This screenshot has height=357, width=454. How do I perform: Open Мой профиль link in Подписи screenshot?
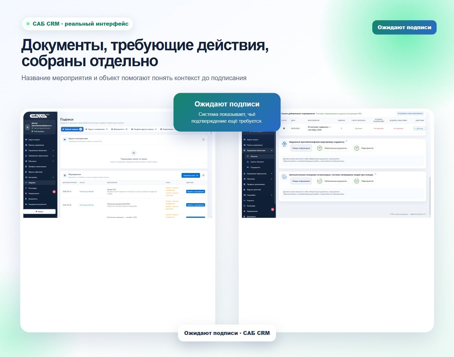click(38, 131)
